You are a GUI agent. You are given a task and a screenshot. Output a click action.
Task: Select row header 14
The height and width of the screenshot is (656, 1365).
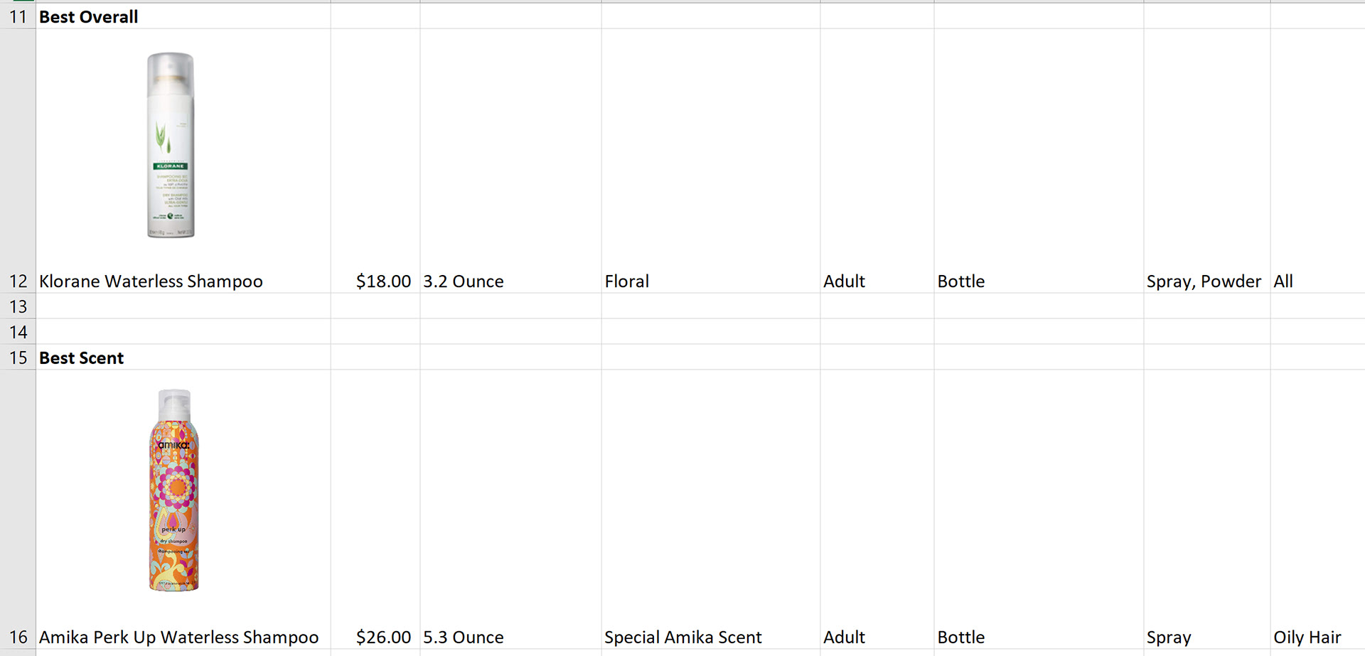pyautogui.click(x=18, y=331)
